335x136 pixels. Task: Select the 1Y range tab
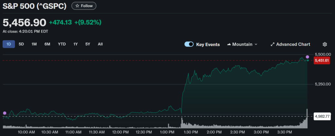coord(76,44)
